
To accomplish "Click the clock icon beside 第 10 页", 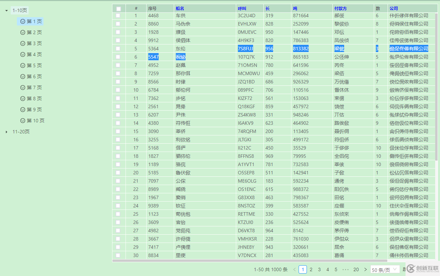I will pyautogui.click(x=23, y=120).
